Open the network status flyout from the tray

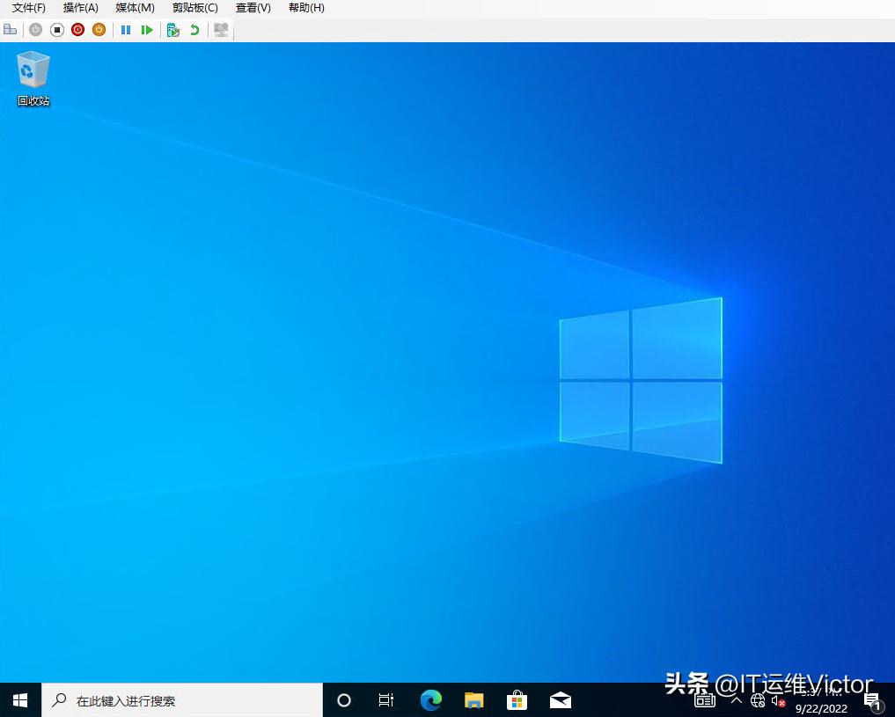pyautogui.click(x=758, y=701)
